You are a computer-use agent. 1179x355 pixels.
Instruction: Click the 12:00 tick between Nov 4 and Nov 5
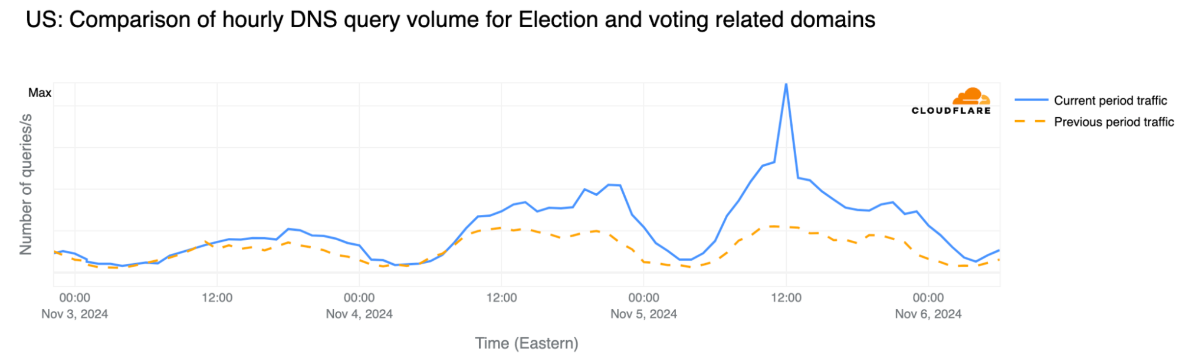click(501, 298)
